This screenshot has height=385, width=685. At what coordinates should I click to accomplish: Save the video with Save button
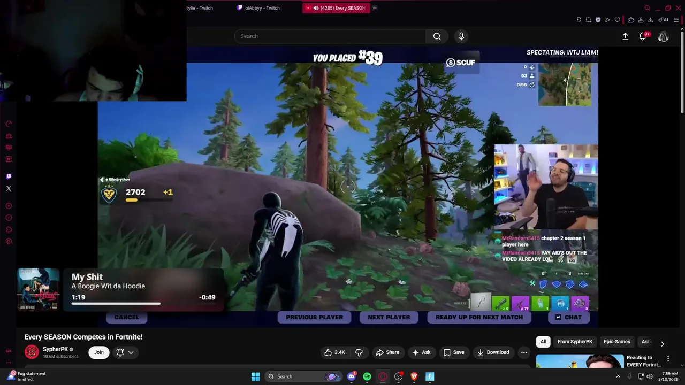(454, 352)
